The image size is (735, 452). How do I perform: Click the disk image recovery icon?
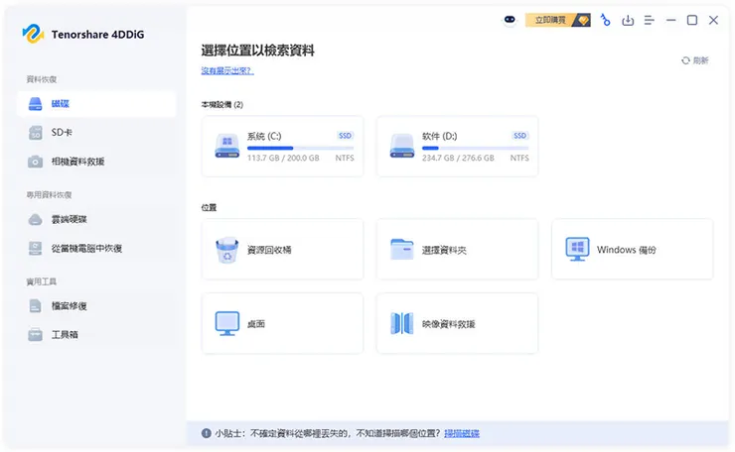pos(402,323)
